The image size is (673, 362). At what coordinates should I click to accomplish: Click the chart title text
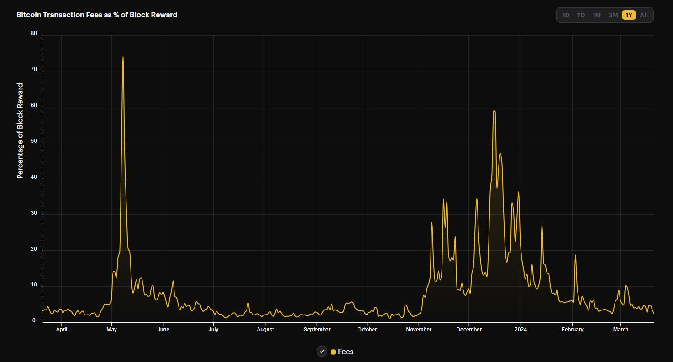(x=97, y=15)
